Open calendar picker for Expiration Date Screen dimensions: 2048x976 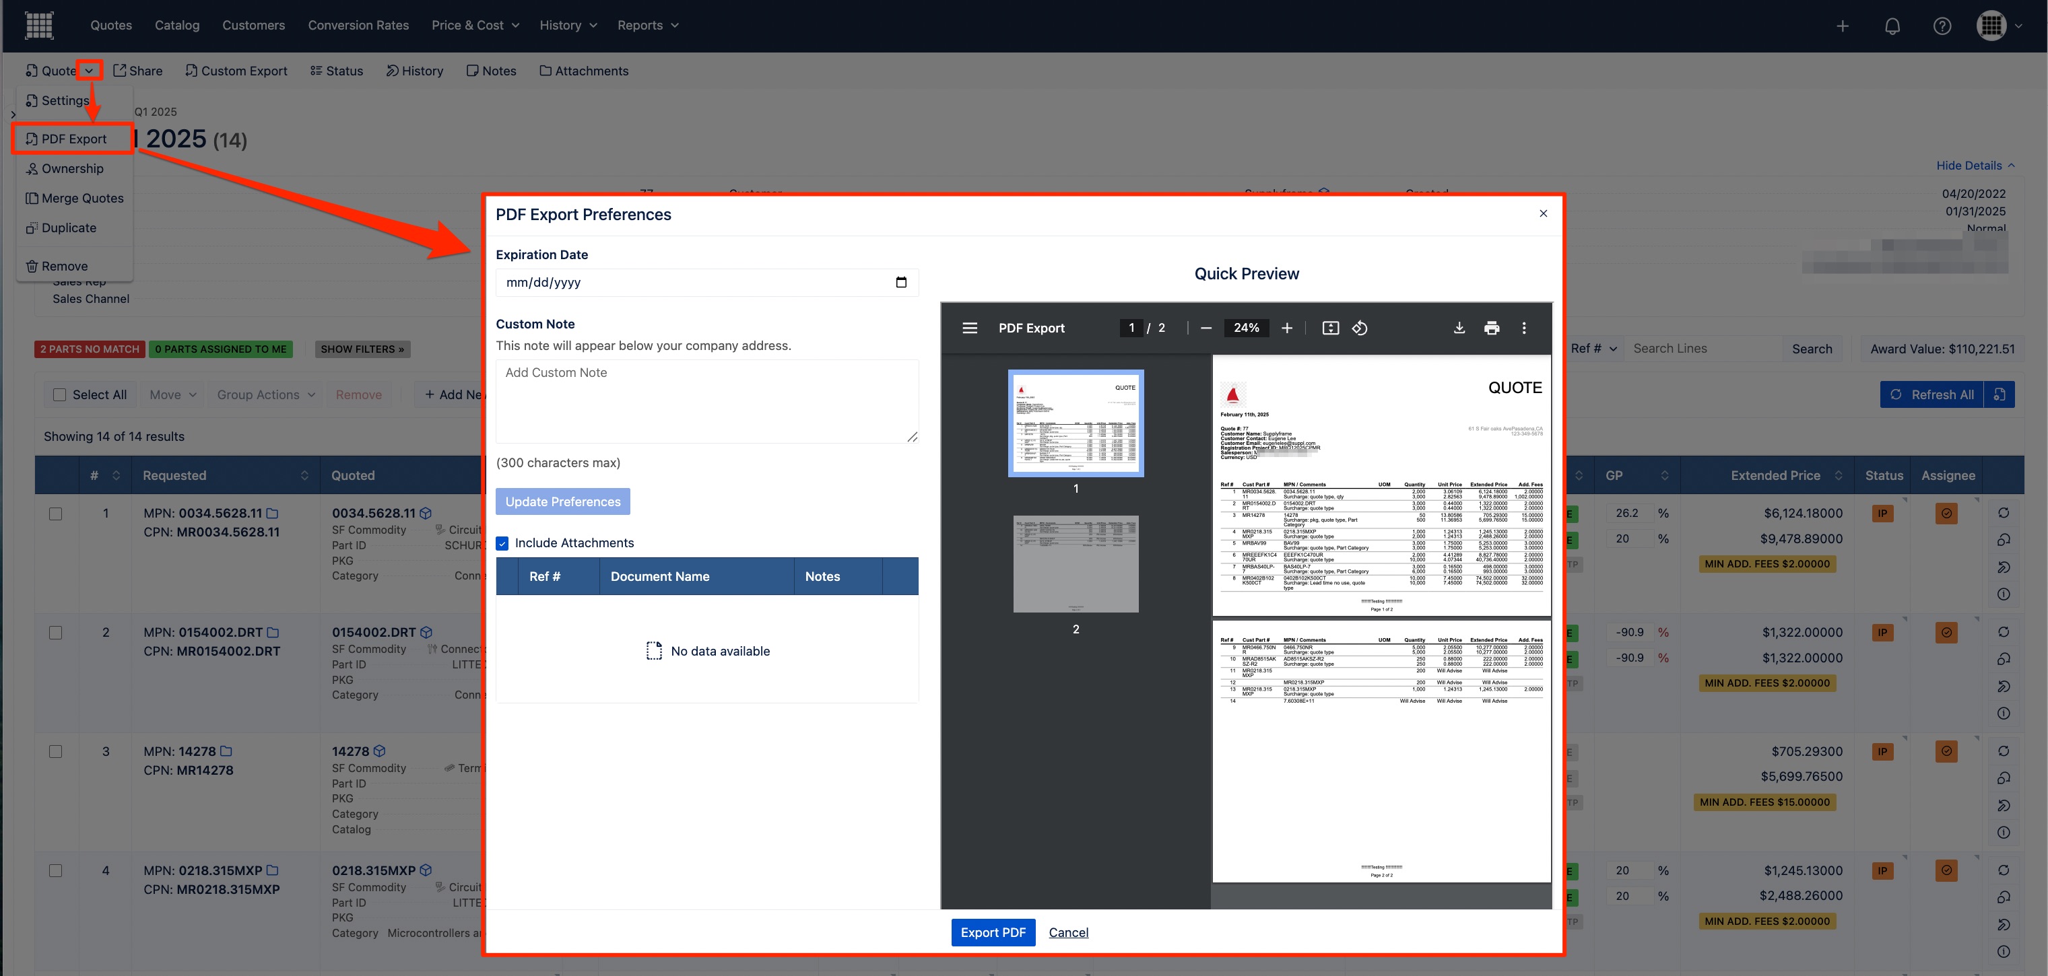click(x=901, y=282)
